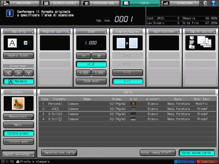
Task: Select tray 1 Personal. paper row
Action: click(128, 104)
